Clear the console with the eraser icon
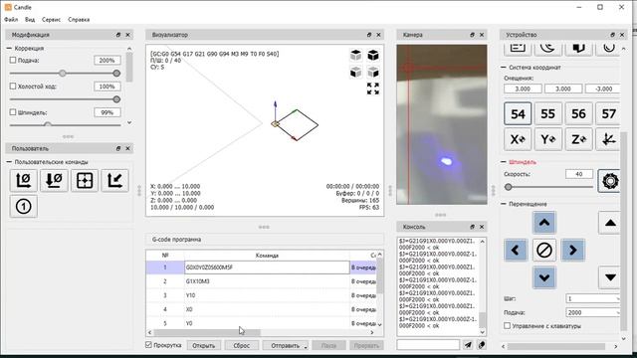 tap(482, 345)
